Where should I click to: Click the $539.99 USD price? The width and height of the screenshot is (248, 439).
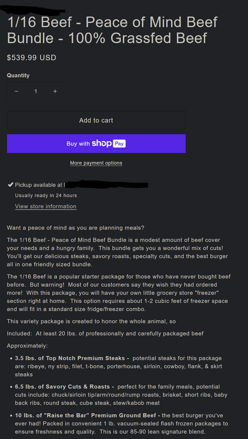click(32, 58)
